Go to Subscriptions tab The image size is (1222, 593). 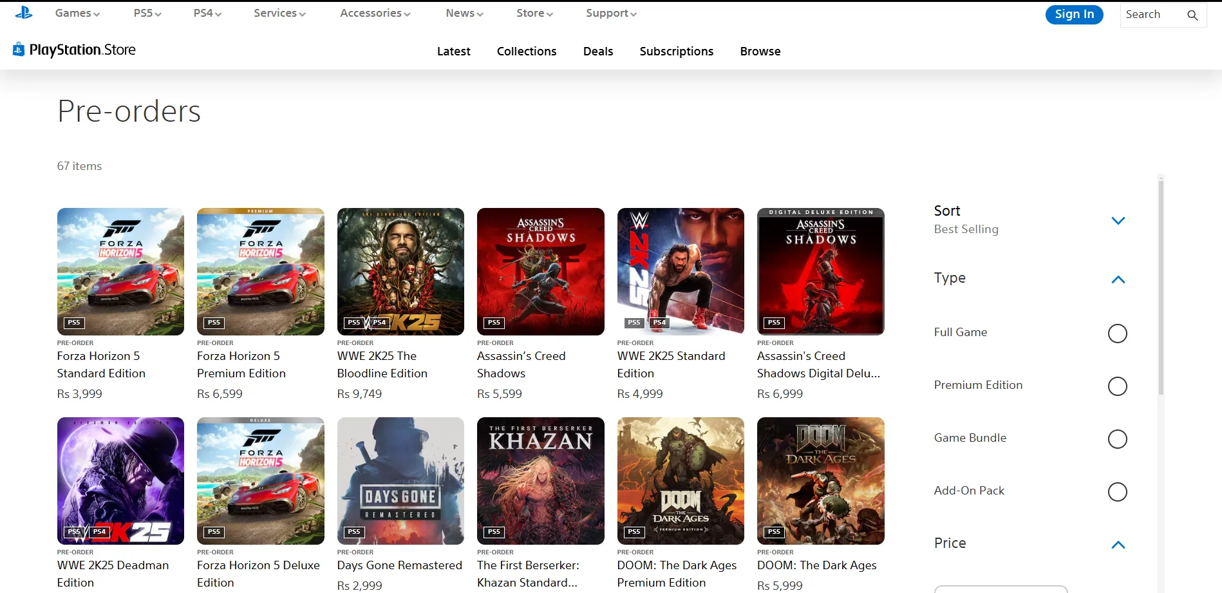coord(677,52)
